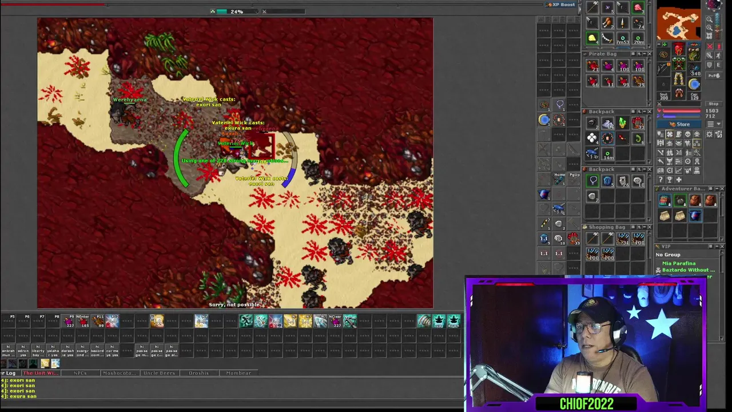732x412 pixels.
Task: Click the blue ring equipment slot
Action: [694, 84]
